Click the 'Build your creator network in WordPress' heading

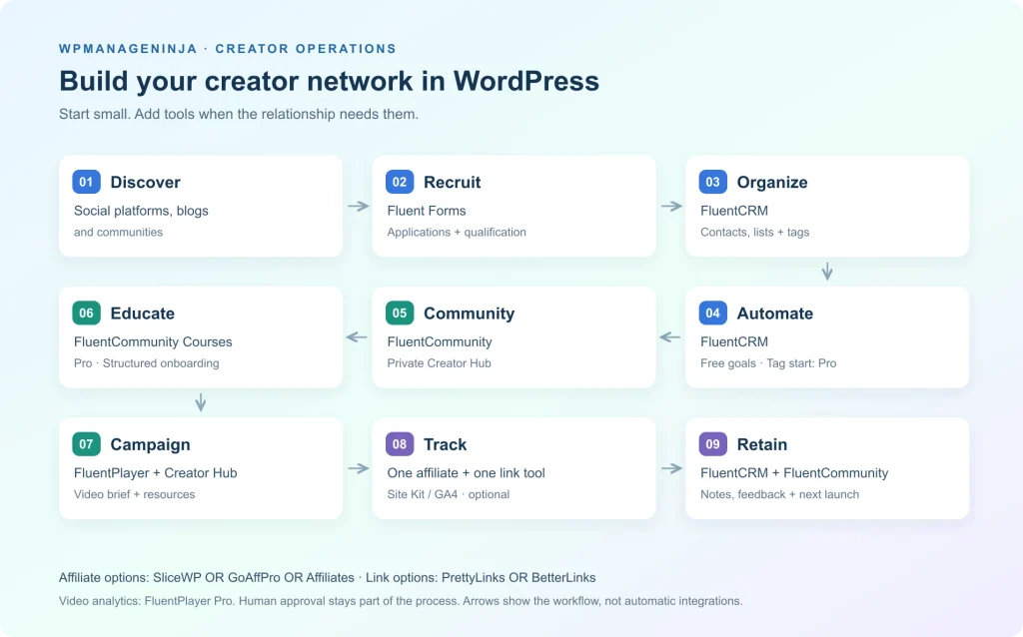pyautogui.click(x=329, y=81)
